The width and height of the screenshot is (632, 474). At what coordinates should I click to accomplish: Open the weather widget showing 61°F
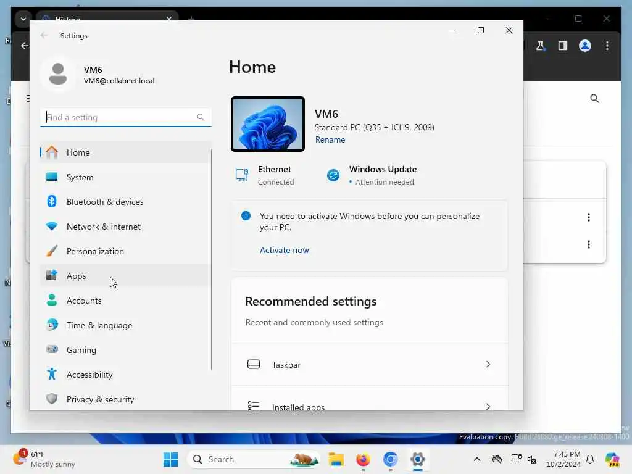(x=44, y=459)
